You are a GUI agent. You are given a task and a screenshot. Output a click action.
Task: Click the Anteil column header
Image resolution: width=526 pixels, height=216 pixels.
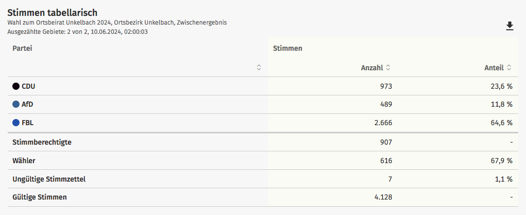pyautogui.click(x=494, y=68)
